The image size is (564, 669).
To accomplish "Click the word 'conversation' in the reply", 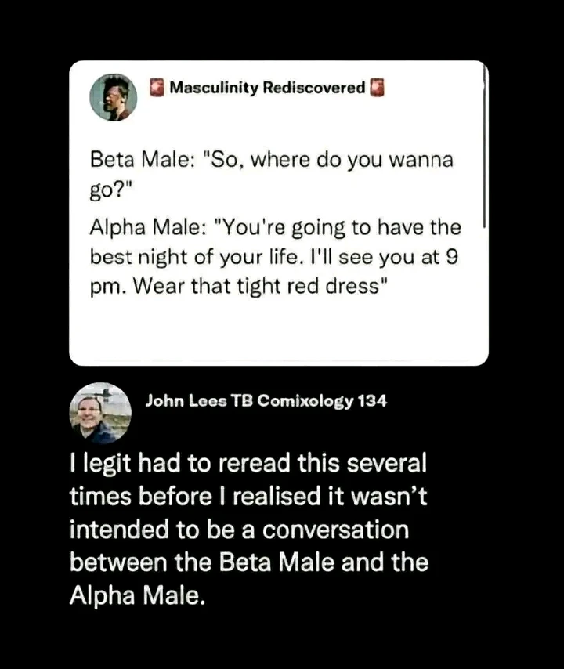I will (x=335, y=530).
